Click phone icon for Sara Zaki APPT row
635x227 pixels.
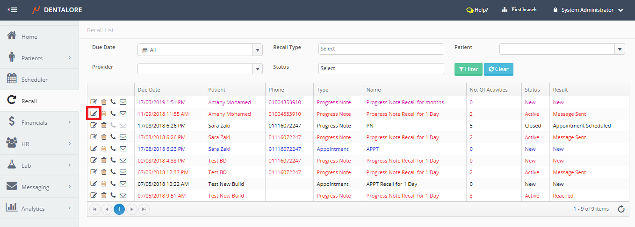(113, 149)
